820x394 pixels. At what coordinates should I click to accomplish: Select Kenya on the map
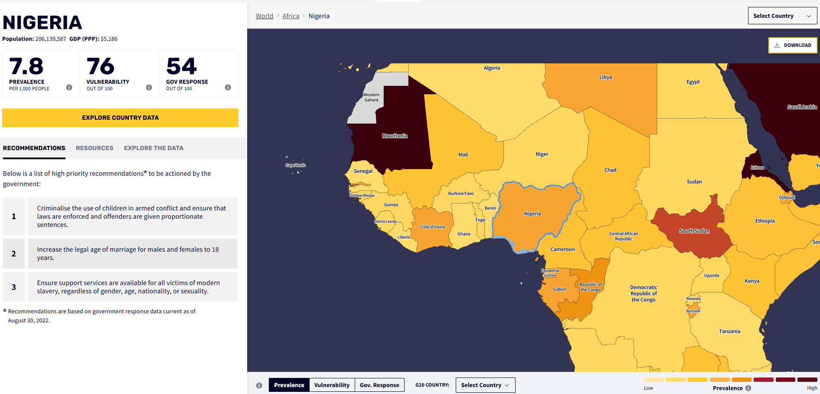(752, 281)
